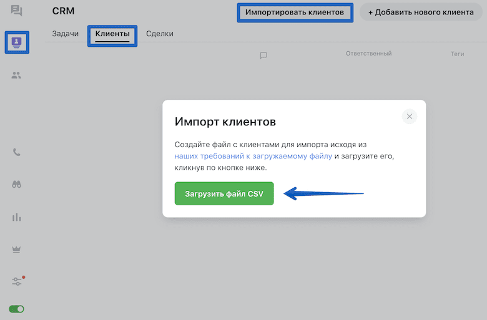Open наших требований к загружаемому файлу link
The width and height of the screenshot is (487, 320).
tap(253, 156)
